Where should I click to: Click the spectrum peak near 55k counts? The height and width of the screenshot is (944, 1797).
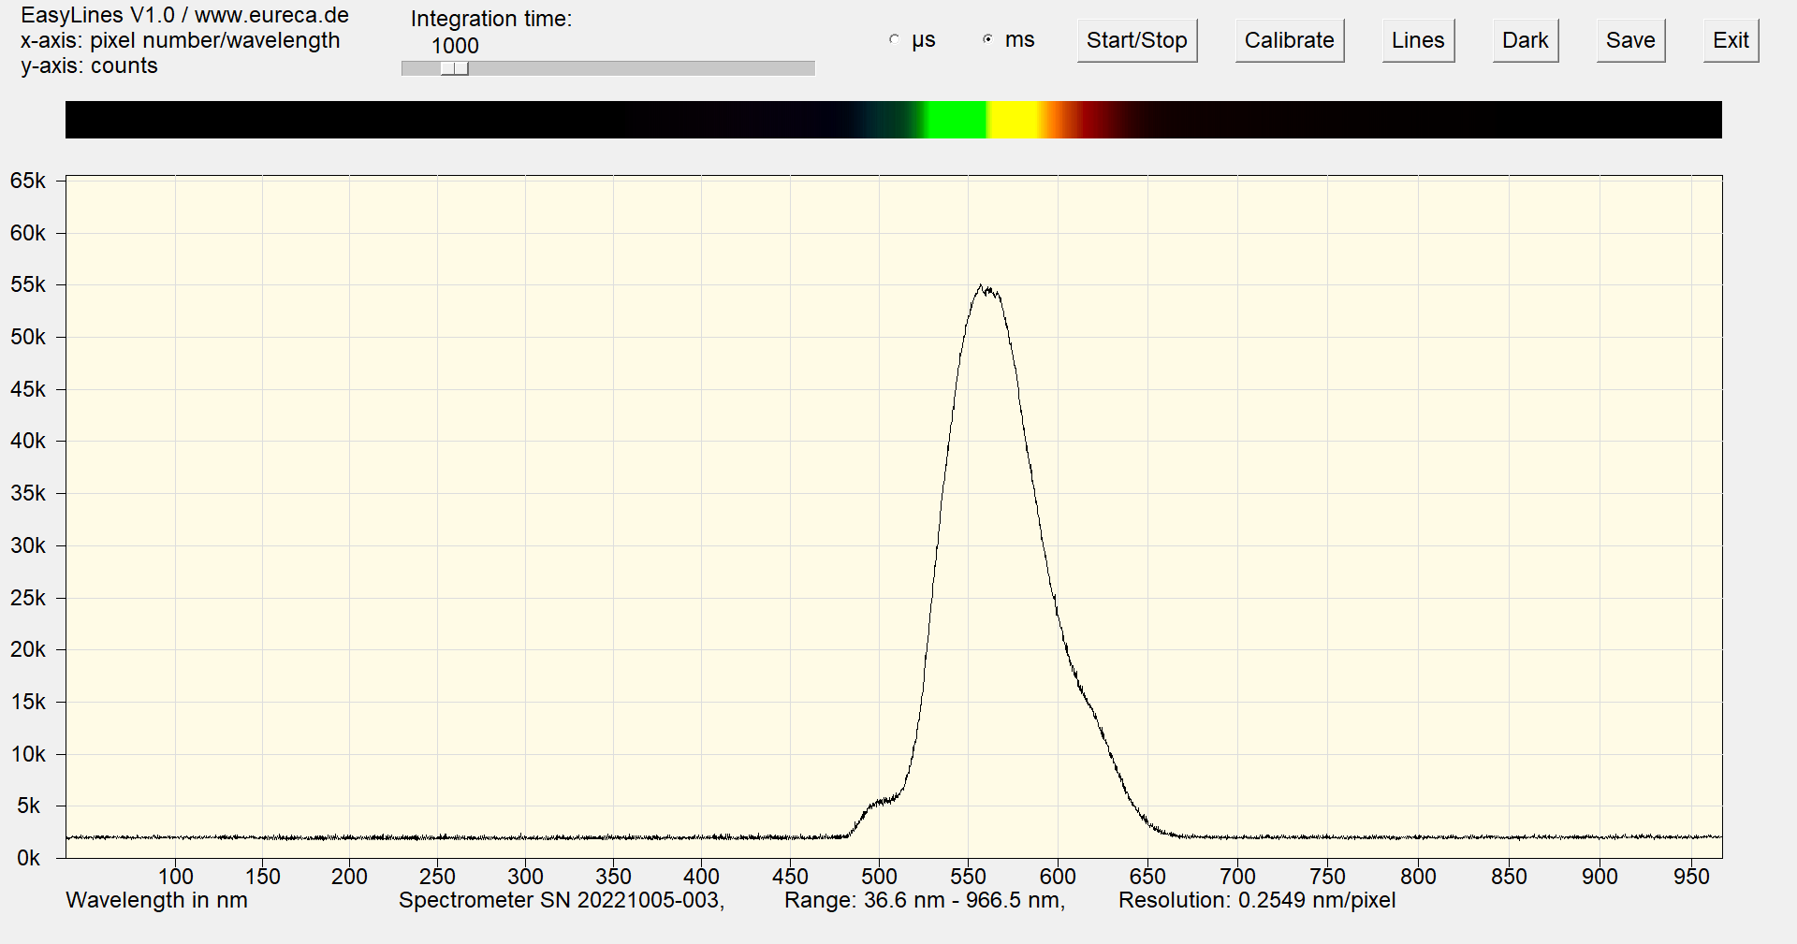[x=982, y=287]
